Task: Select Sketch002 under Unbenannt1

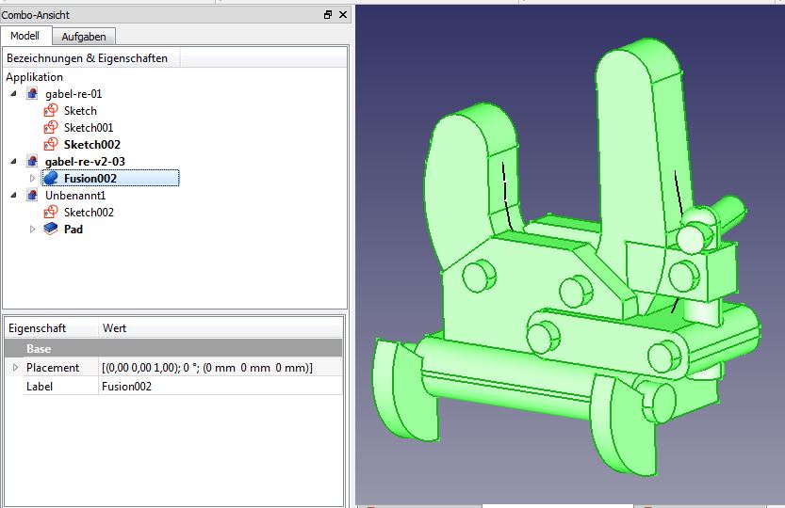Action: [89, 213]
